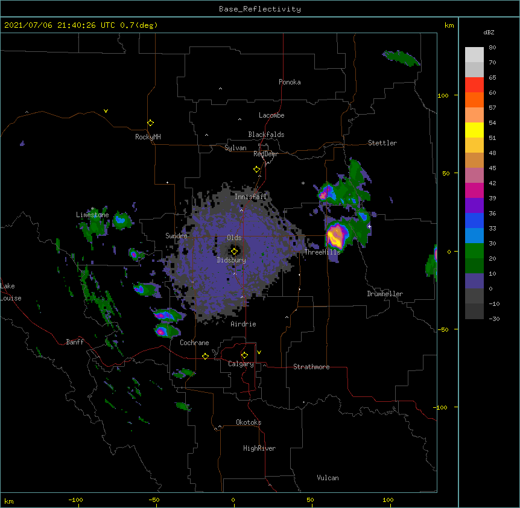Click the intense storm core near ThreeHills

click(335, 236)
